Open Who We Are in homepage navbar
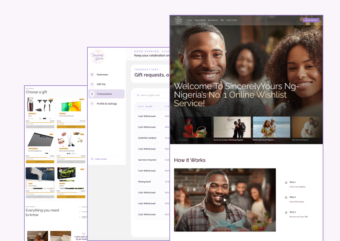Image resolution: width=340 pixels, height=241 pixels. pos(213,20)
